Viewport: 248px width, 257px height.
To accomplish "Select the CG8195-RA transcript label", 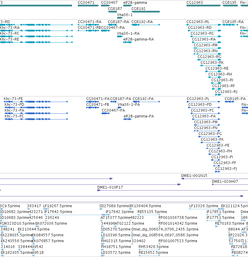I will 233,22.
